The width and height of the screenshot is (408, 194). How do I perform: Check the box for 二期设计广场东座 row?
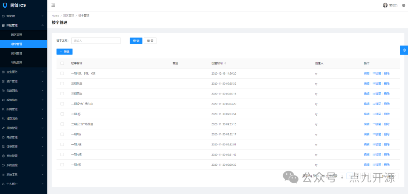click(62, 104)
